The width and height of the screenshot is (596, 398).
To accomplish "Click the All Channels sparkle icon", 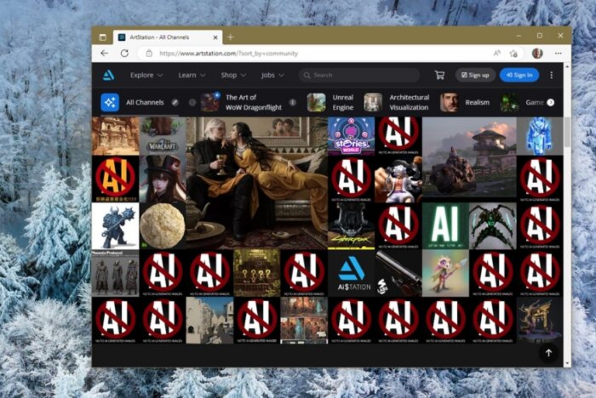I will tap(110, 102).
